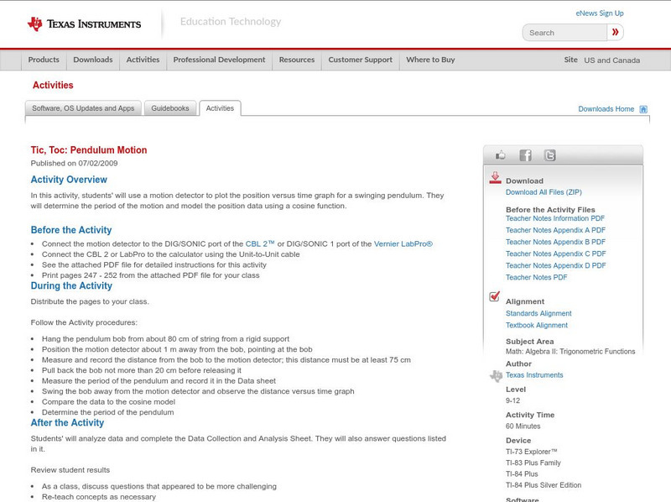Click the Activities page heading

tap(53, 86)
